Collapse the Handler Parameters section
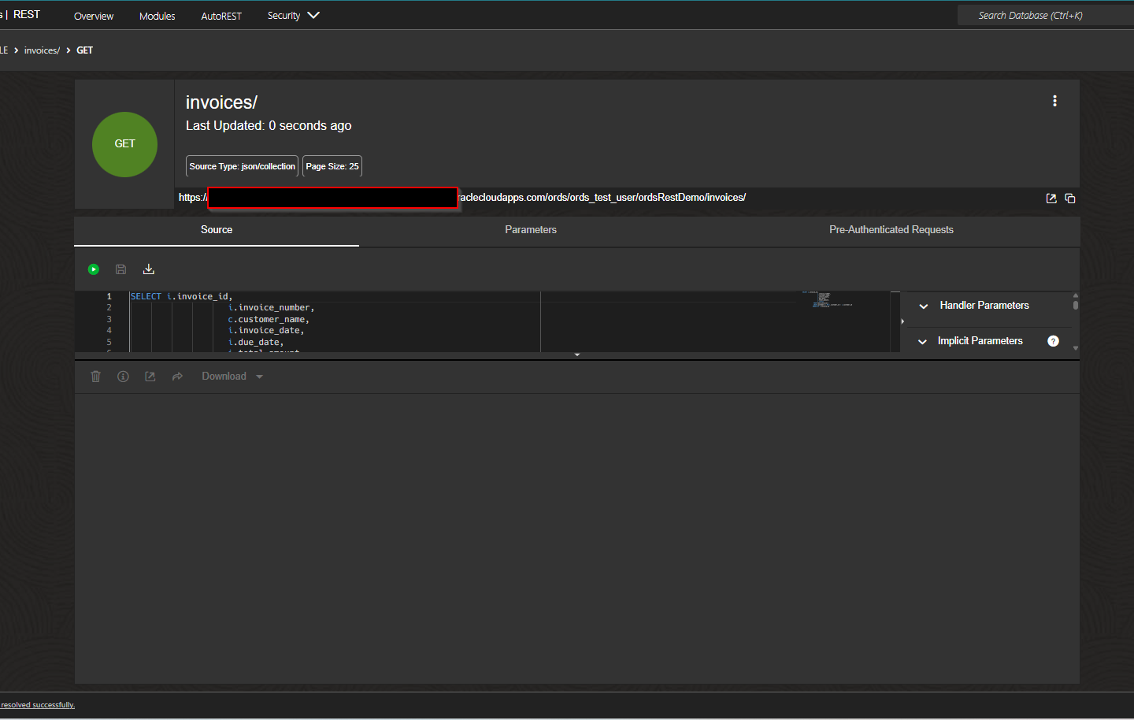This screenshot has width=1134, height=720. [922, 306]
